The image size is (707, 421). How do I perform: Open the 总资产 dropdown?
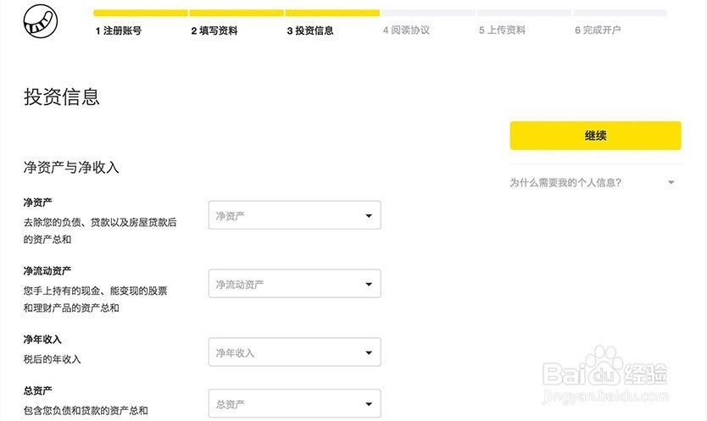pyautogui.click(x=294, y=403)
